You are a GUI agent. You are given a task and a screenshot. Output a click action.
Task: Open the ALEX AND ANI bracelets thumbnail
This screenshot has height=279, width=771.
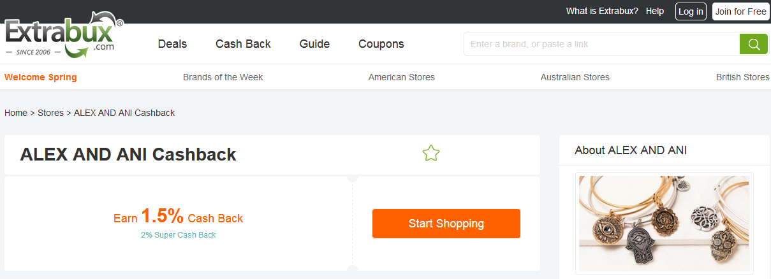tap(664, 223)
